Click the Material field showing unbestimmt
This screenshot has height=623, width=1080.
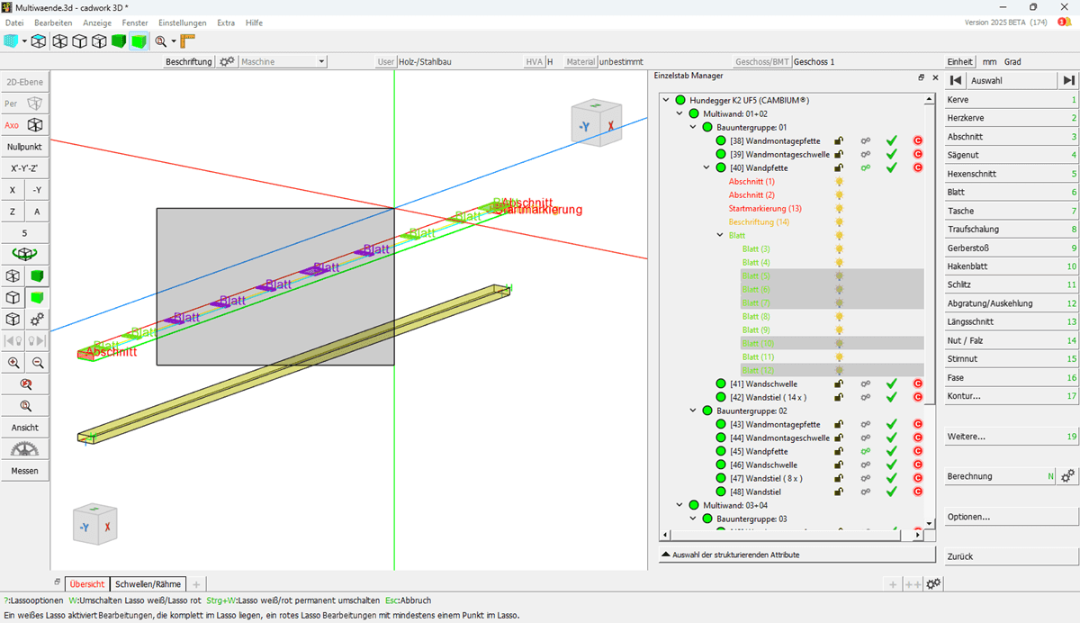point(621,61)
